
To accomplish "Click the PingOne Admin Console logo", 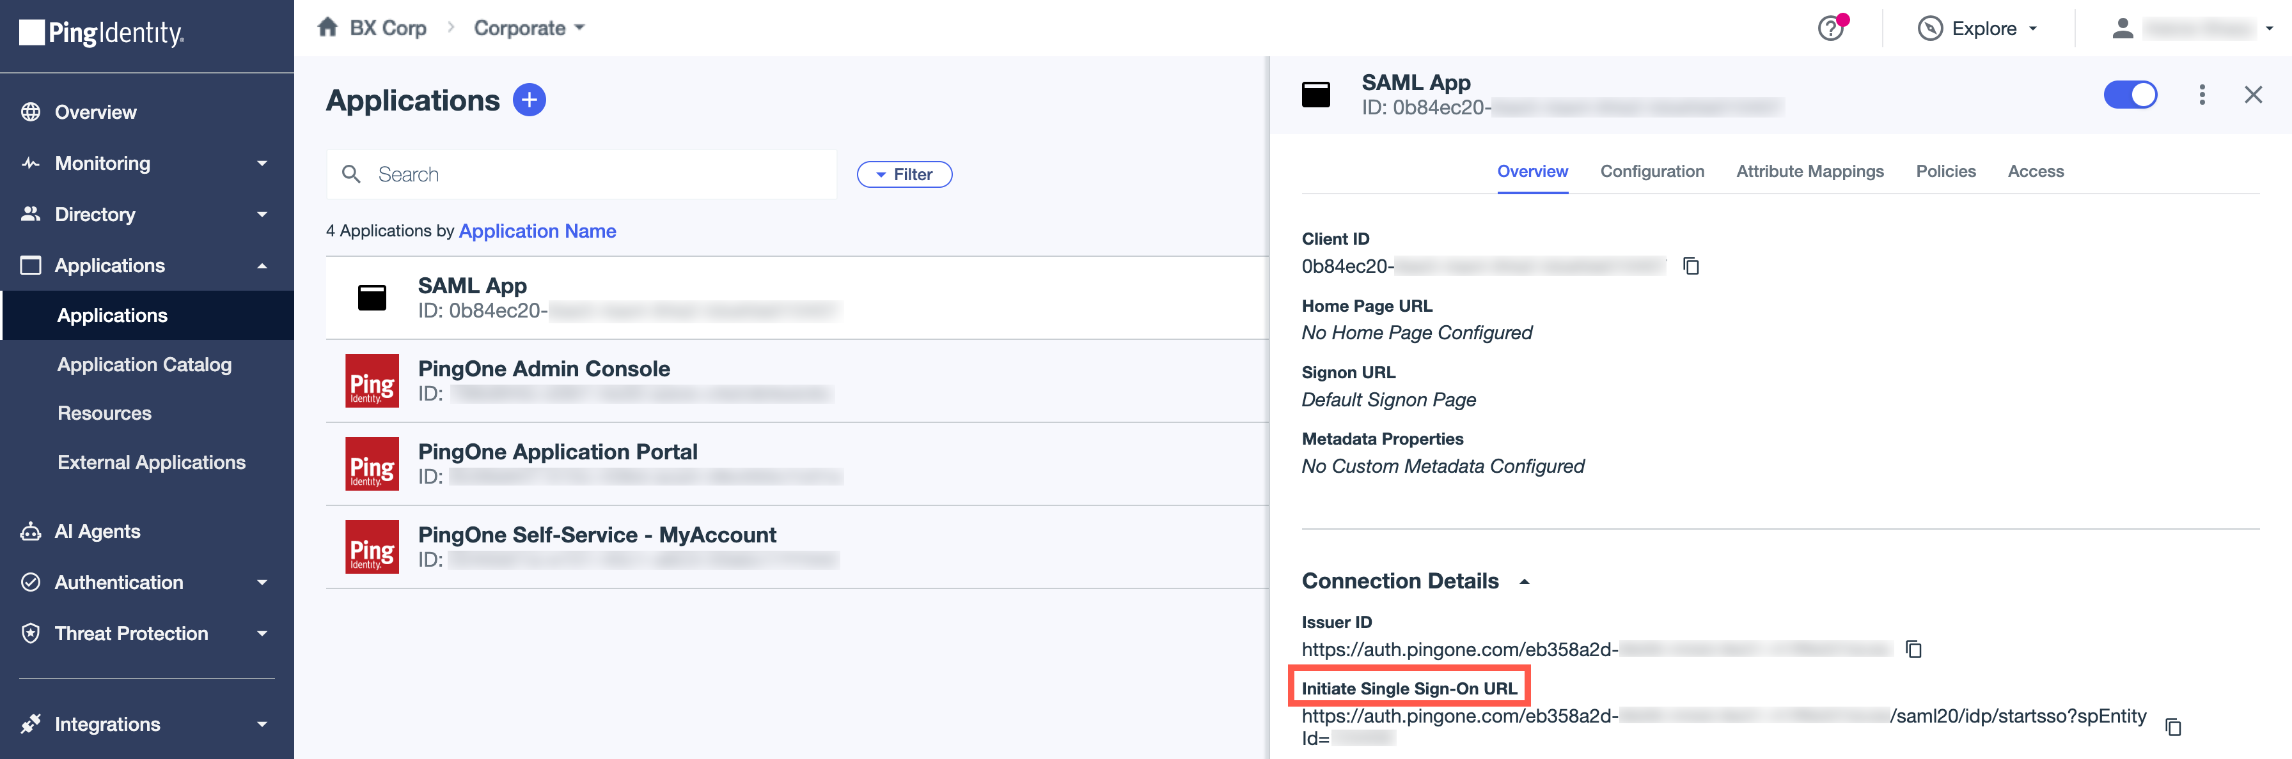I will (x=372, y=380).
